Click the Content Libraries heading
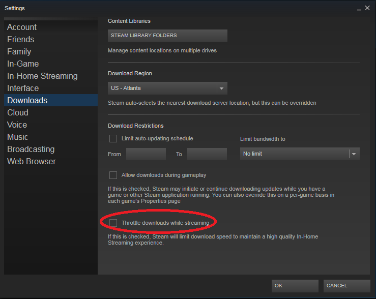Viewport: 376px width, 299px height. coord(129,21)
